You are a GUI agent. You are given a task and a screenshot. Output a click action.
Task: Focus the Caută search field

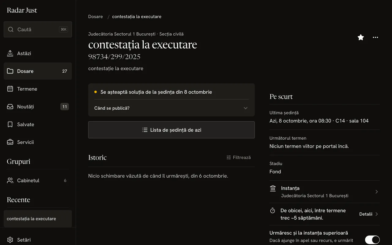(38, 29)
